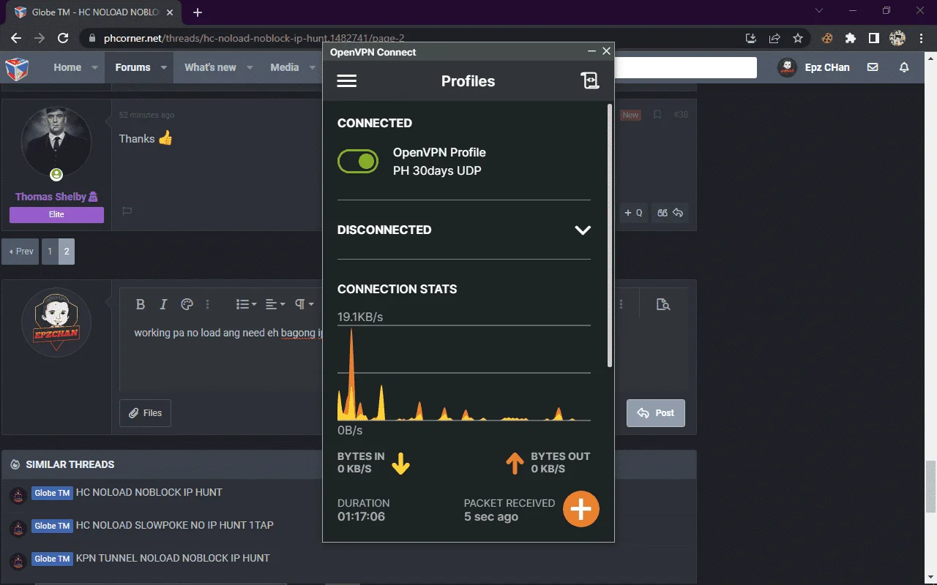Click the OpenVPN panel vertical scrollbar
937x585 pixels.
pos(610,235)
